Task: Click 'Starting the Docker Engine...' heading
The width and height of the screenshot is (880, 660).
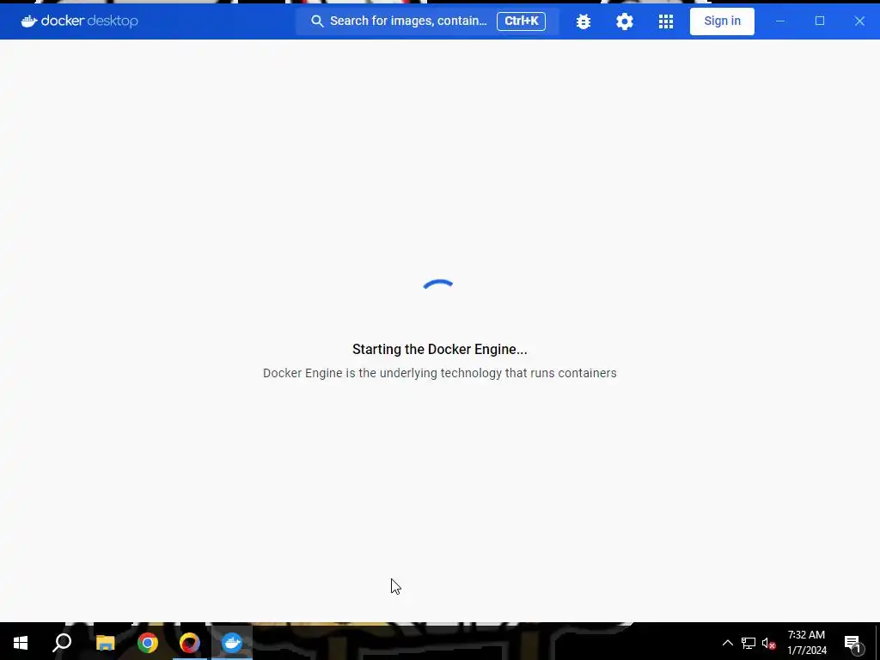Action: click(x=439, y=349)
